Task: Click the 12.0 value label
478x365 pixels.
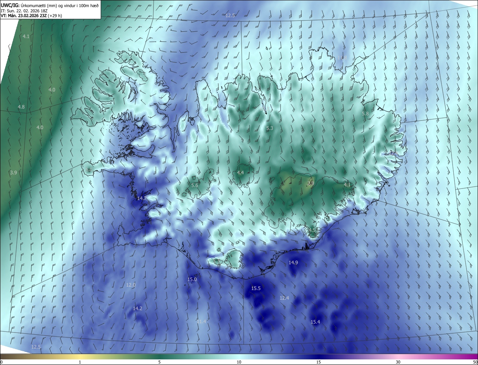Action: point(131,285)
